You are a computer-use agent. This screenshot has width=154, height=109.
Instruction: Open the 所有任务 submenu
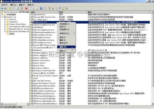click(66, 33)
